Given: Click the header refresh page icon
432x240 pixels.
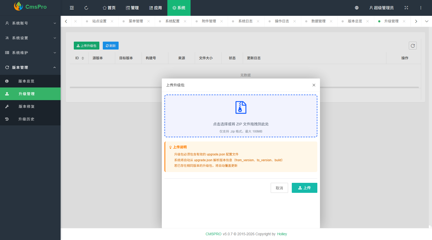Looking at the screenshot, I should 86,8.
